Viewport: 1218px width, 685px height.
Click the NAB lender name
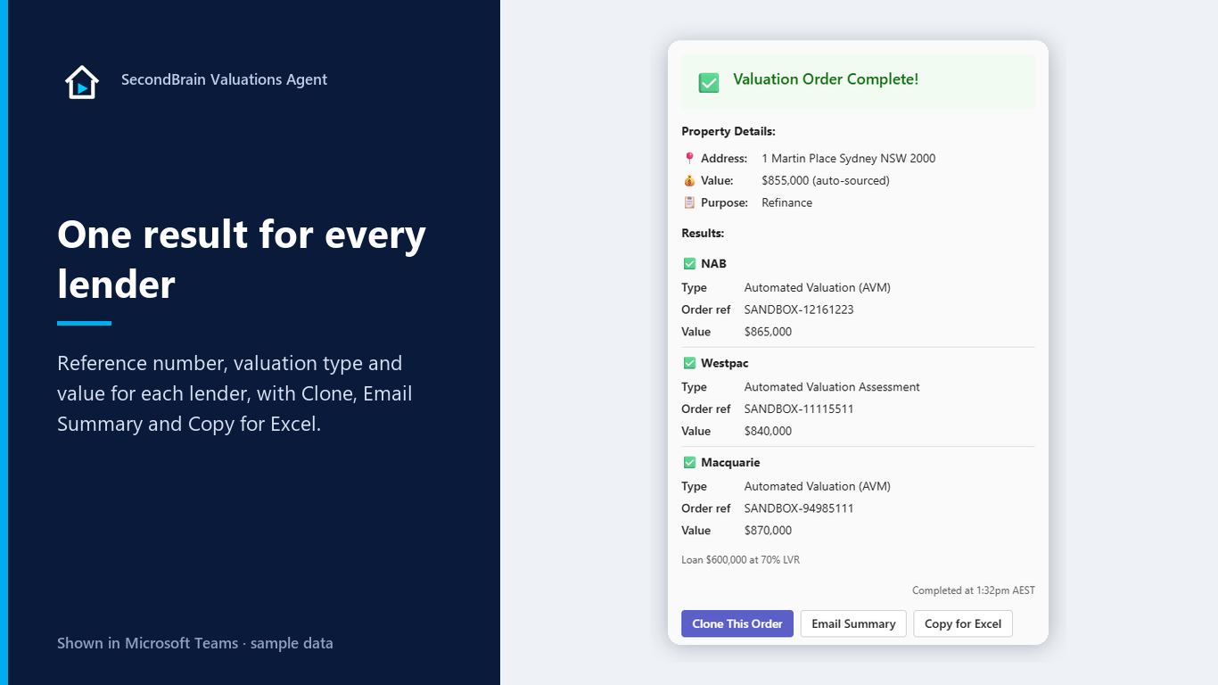(713, 264)
